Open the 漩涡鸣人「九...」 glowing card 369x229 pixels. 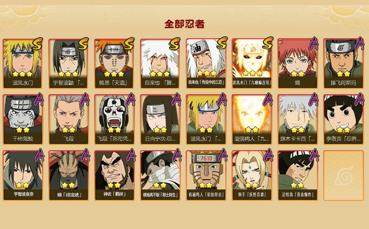click(252, 120)
